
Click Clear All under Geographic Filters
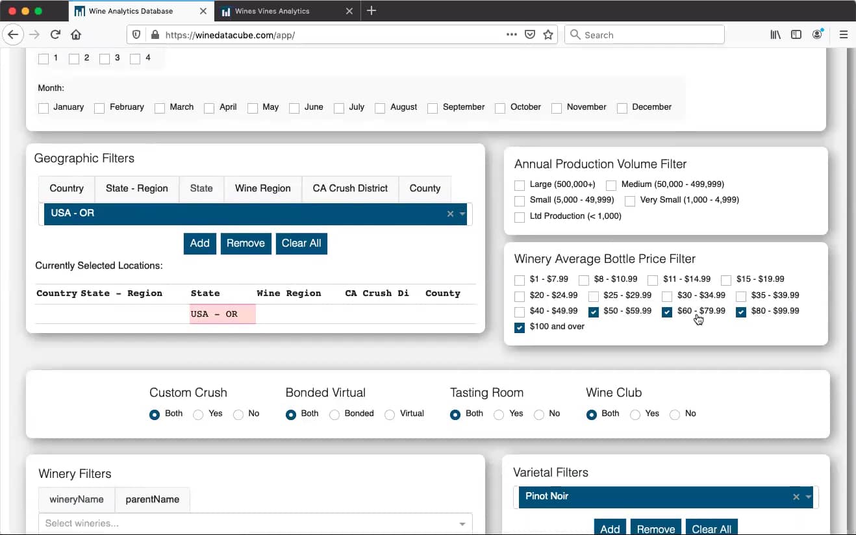(301, 243)
